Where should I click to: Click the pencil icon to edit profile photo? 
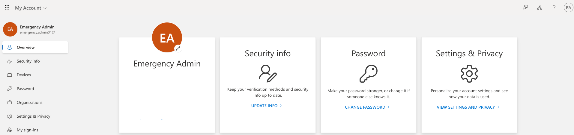point(178,48)
